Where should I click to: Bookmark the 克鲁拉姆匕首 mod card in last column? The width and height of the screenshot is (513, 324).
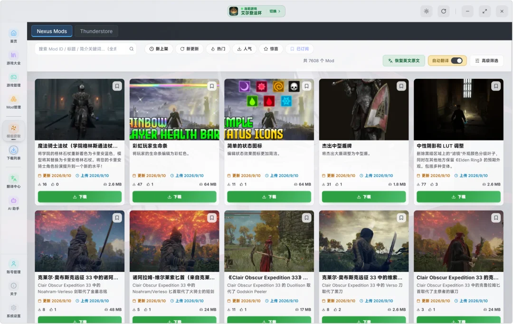[495, 218]
